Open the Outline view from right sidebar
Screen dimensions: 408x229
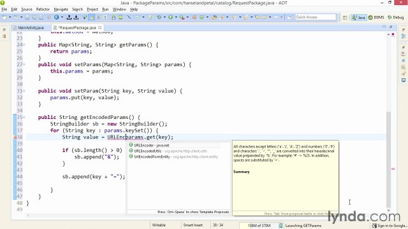click(404, 36)
